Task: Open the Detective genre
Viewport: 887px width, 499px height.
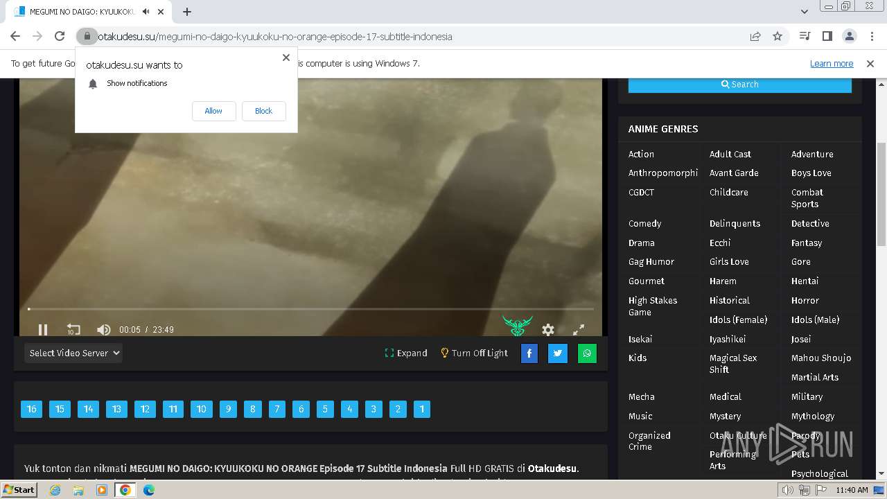Action: (810, 223)
